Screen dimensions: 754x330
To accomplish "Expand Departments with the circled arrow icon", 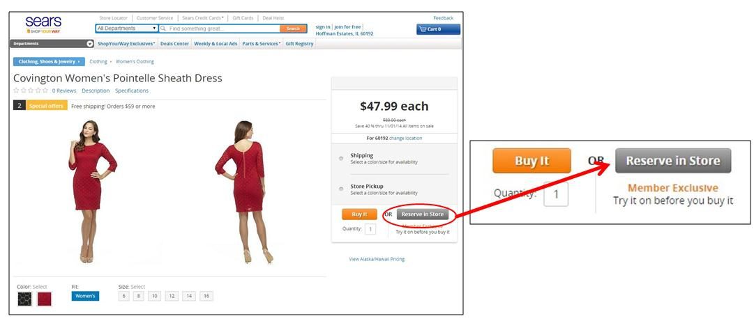I will pyautogui.click(x=90, y=44).
